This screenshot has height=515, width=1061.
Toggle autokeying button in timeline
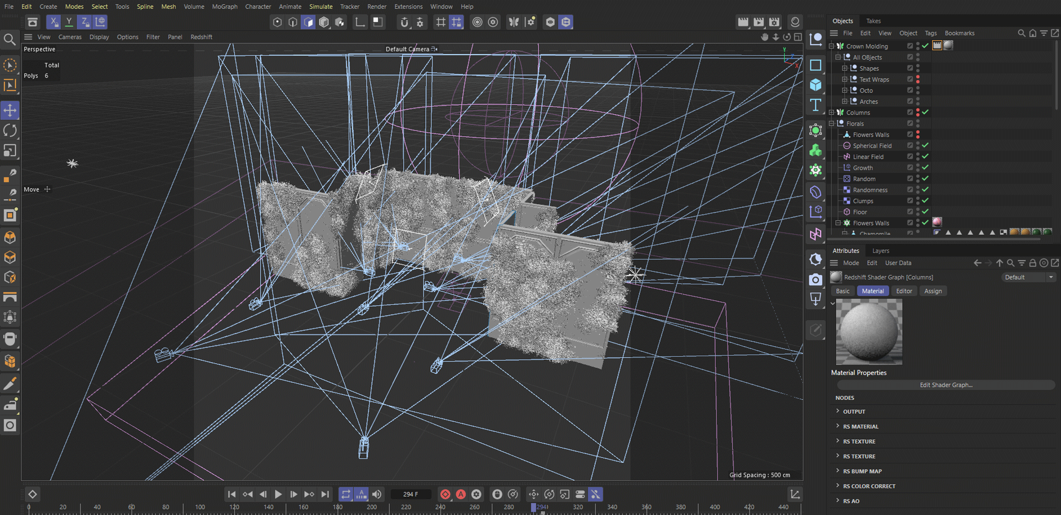461,494
